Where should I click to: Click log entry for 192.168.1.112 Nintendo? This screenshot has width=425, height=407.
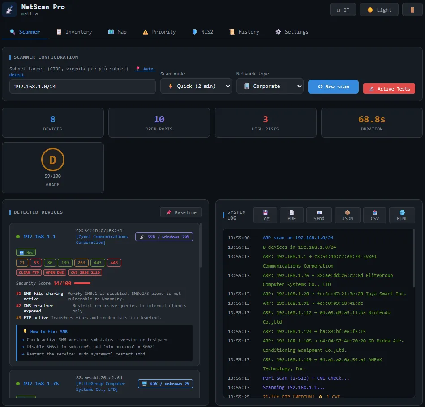click(326, 317)
